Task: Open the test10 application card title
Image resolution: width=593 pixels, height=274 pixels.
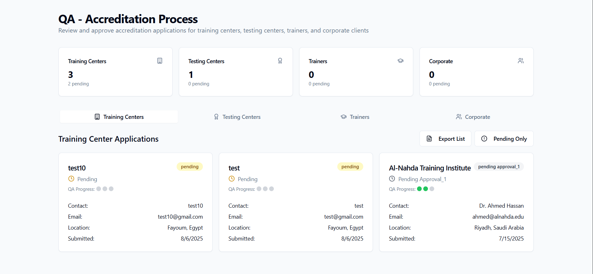Action: coord(77,168)
